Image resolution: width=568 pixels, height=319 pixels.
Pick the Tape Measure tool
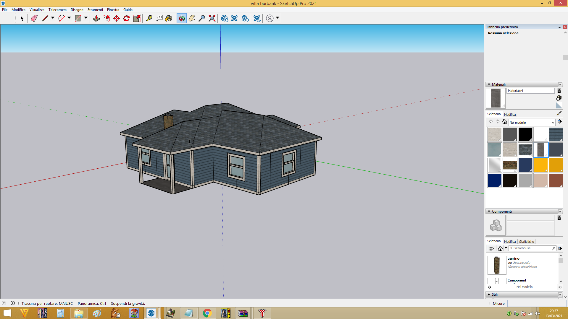(149, 18)
